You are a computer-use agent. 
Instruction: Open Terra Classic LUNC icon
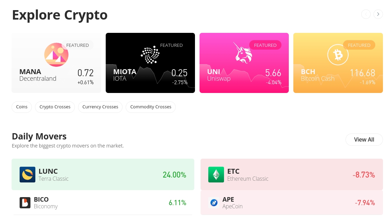coord(27,174)
